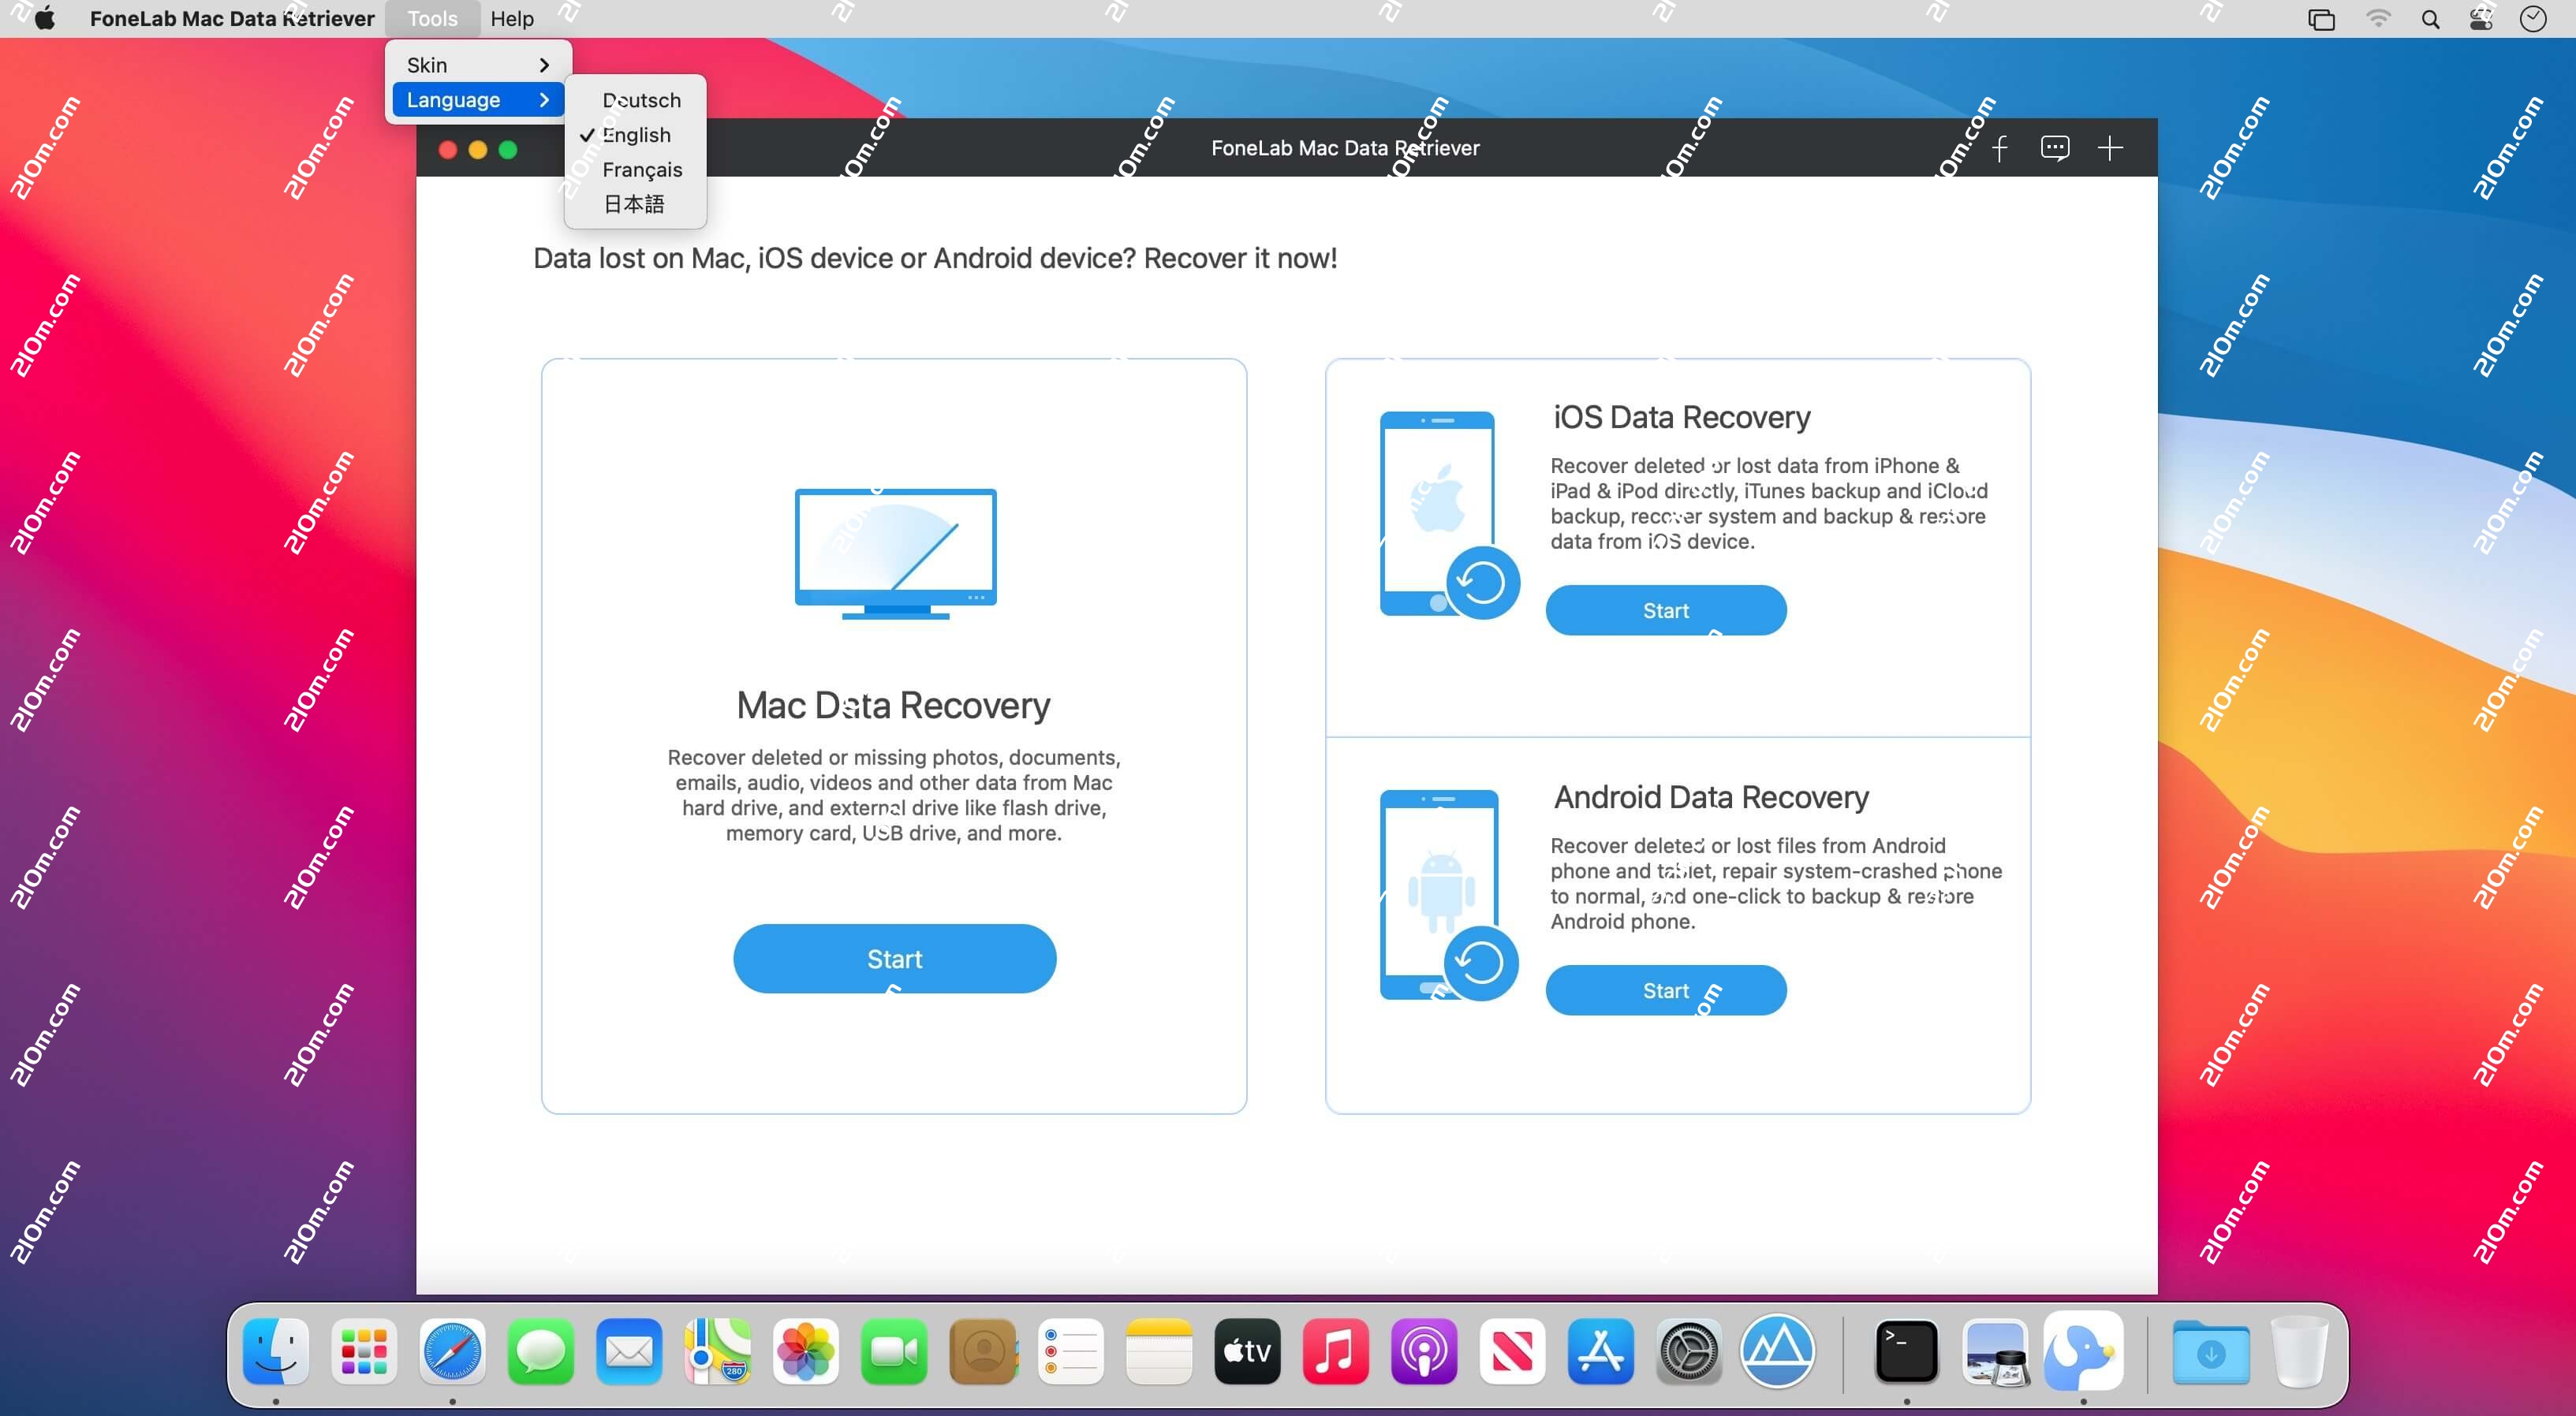
Task: Select Deutsch as the language
Action: point(641,100)
